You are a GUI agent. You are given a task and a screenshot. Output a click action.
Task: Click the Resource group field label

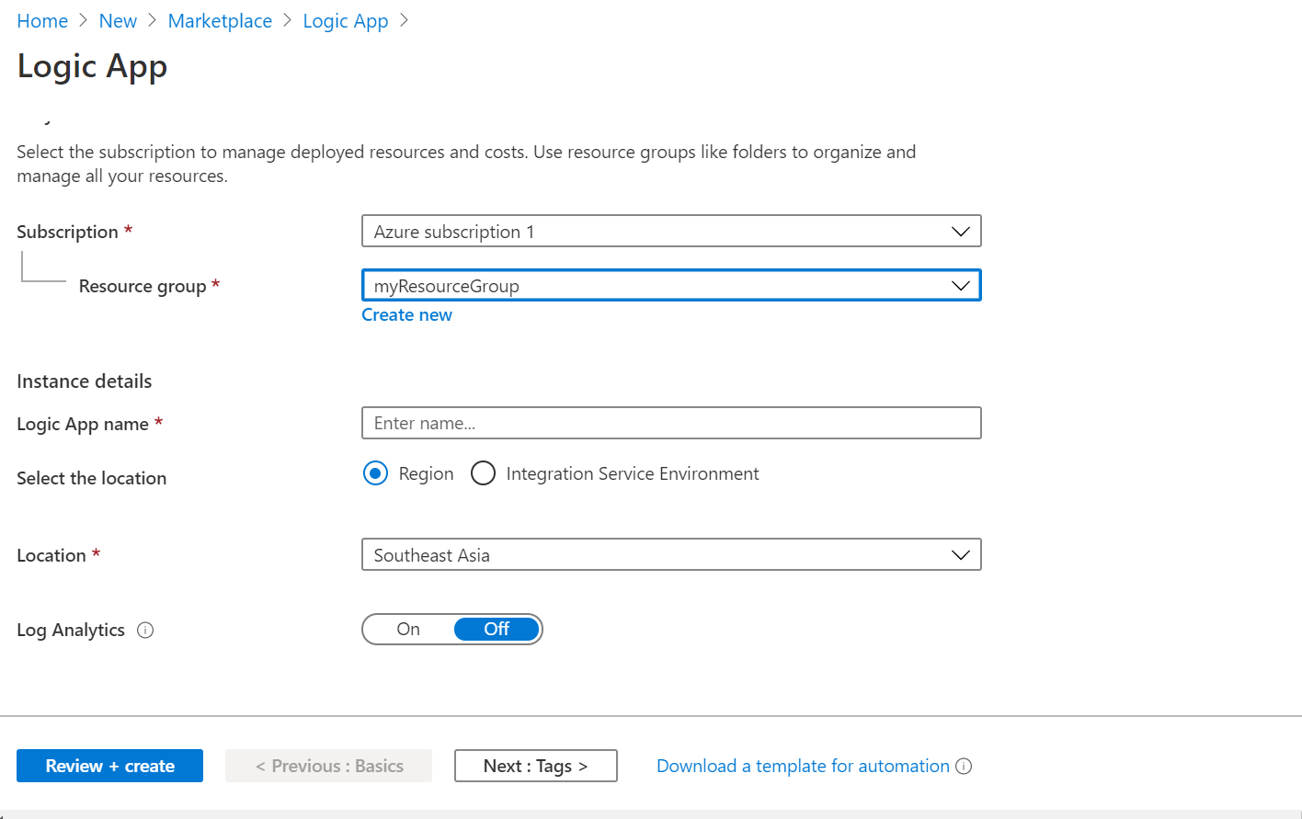click(x=143, y=286)
